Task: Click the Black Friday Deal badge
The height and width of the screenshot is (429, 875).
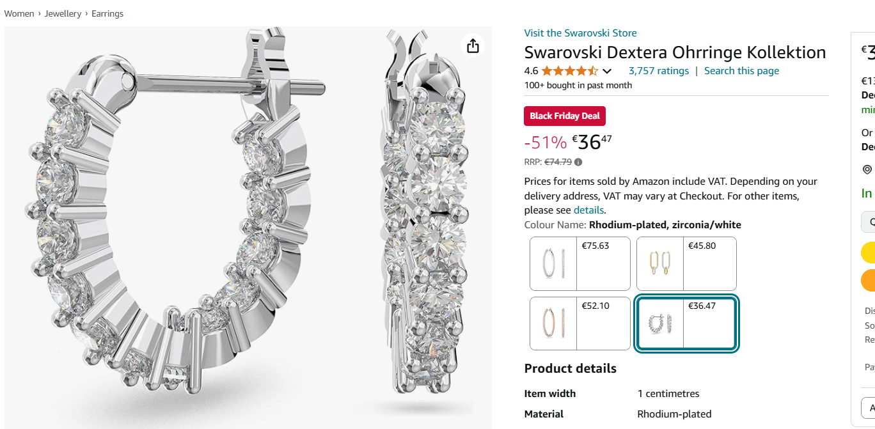Action: (564, 116)
